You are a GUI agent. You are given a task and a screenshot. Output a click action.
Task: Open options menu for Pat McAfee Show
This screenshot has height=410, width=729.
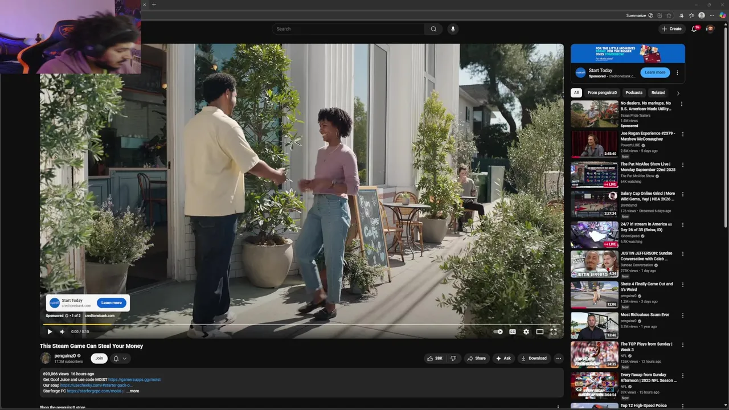click(682, 165)
